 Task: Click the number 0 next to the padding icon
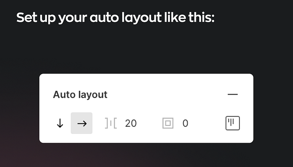pyautogui.click(x=185, y=123)
